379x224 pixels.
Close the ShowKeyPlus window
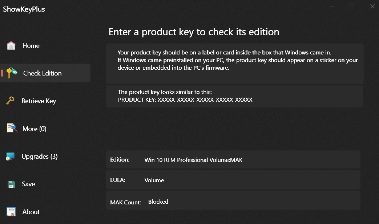[x=372, y=6]
